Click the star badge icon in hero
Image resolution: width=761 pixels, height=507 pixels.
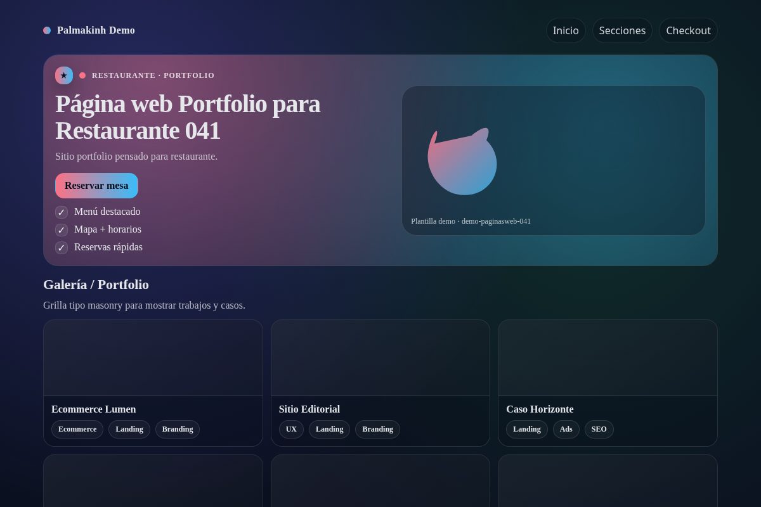tap(64, 75)
